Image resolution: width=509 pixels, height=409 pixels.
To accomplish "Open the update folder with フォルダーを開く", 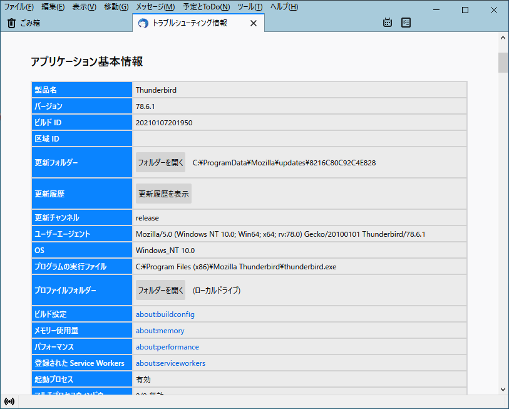I will 160,162.
